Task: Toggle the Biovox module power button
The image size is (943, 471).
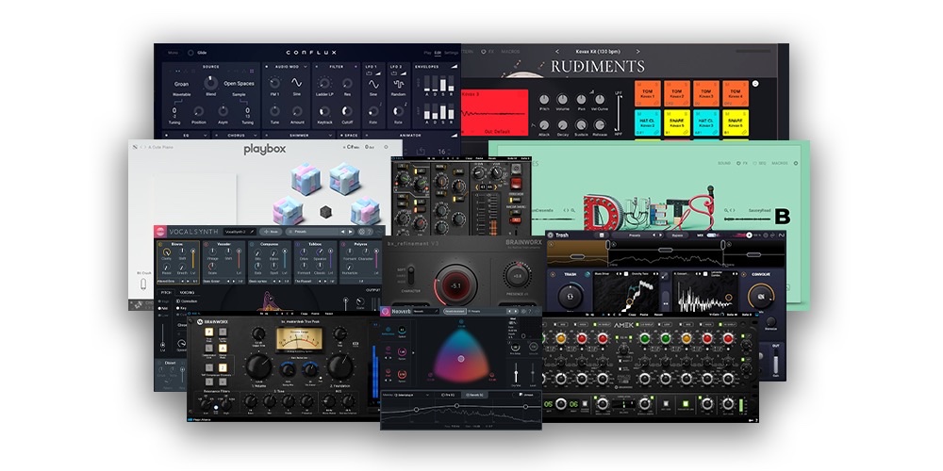Action: click(162, 245)
